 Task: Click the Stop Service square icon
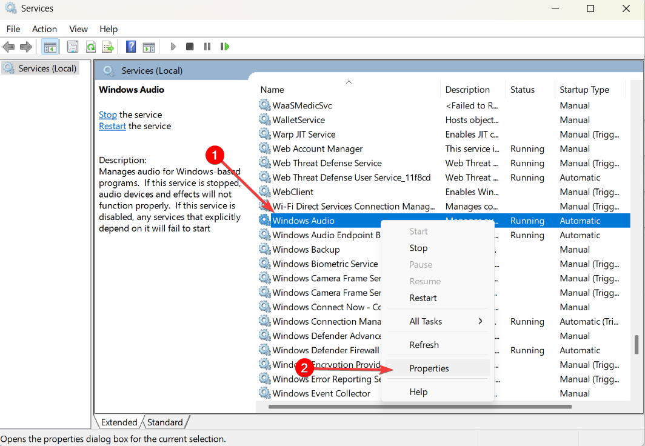(190, 47)
